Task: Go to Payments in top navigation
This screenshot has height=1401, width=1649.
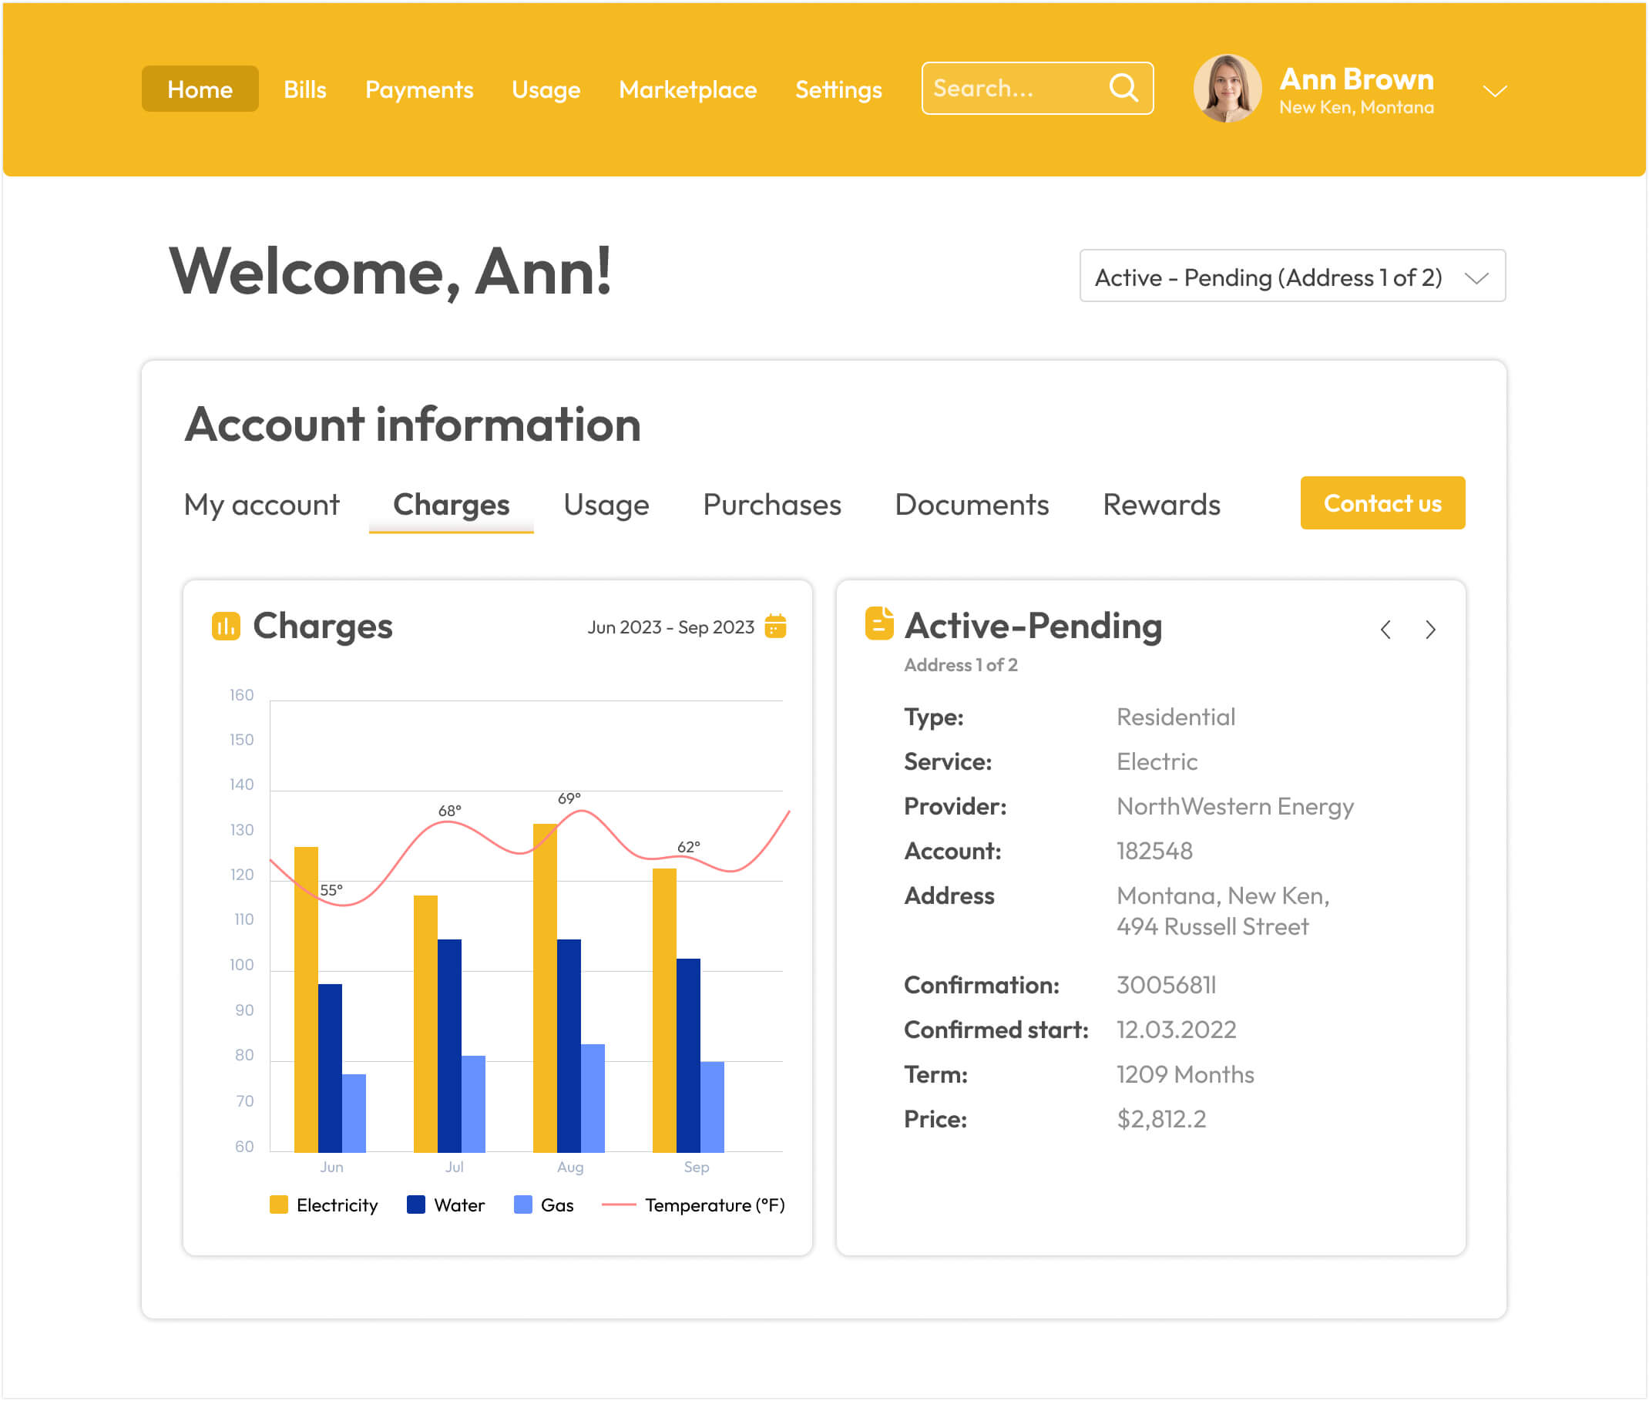Action: pyautogui.click(x=418, y=89)
